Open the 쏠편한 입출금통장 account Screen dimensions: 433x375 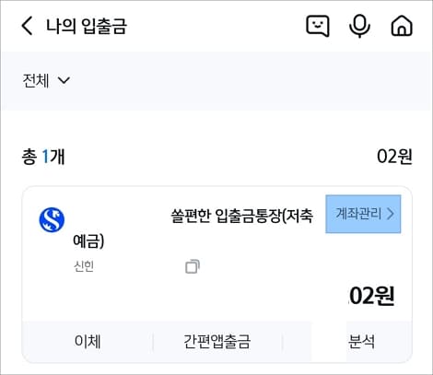point(241,216)
